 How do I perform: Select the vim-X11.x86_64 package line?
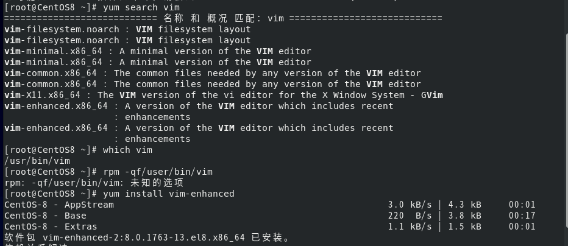[224, 95]
